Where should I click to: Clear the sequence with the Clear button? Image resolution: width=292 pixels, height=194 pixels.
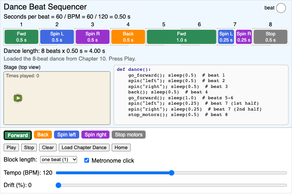(48, 147)
